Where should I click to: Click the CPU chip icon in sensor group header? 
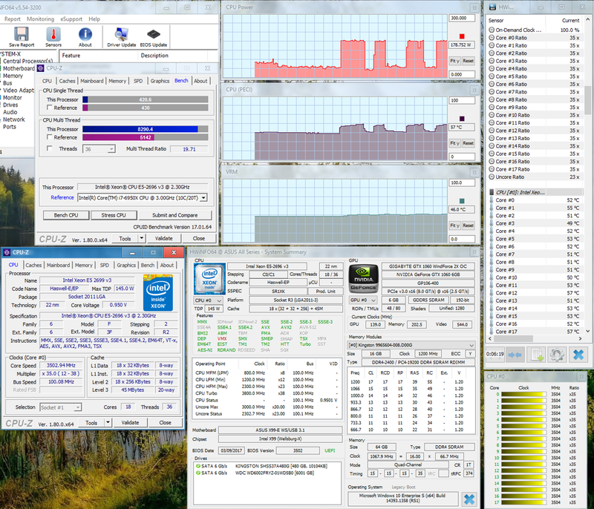point(492,192)
